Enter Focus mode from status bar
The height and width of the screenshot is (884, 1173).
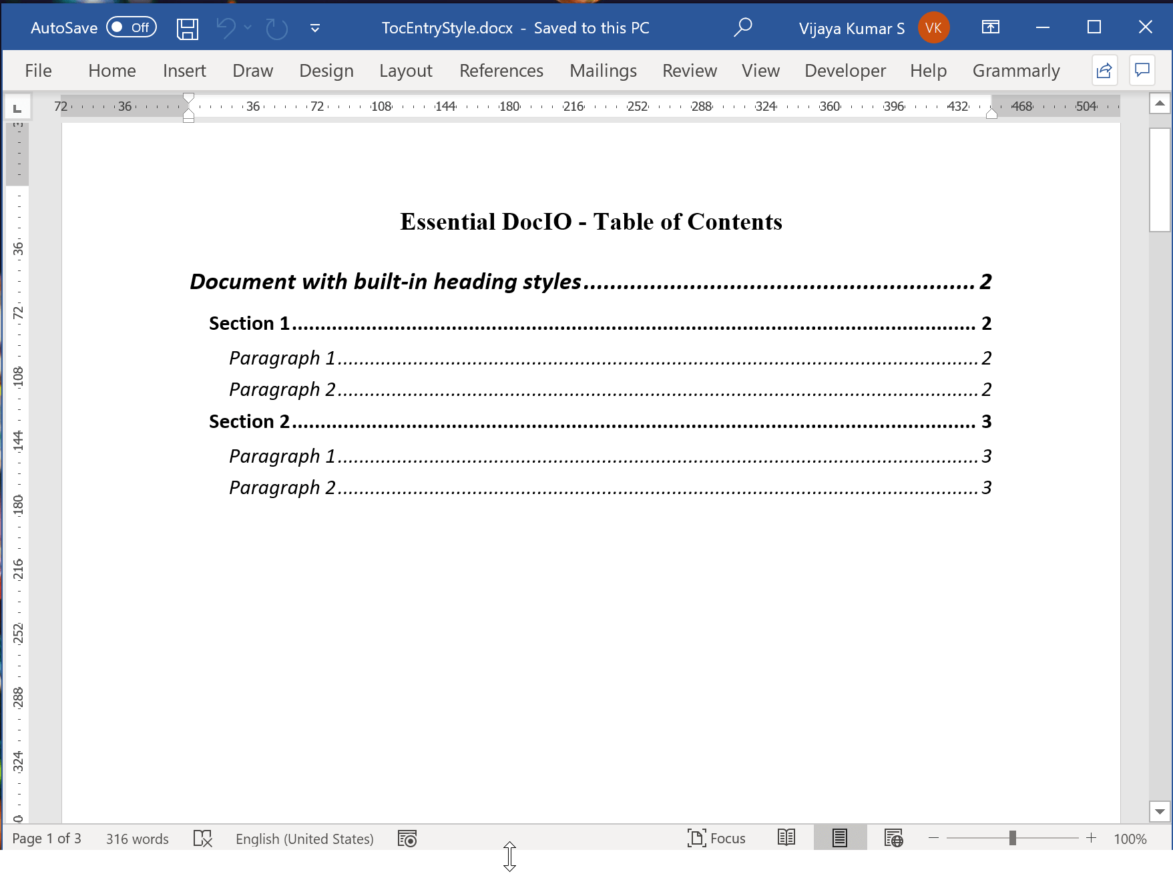point(716,838)
